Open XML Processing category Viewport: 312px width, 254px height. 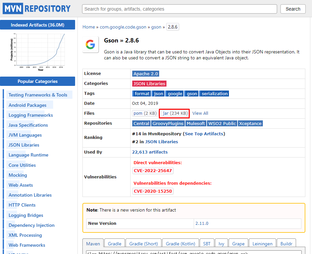point(25,235)
